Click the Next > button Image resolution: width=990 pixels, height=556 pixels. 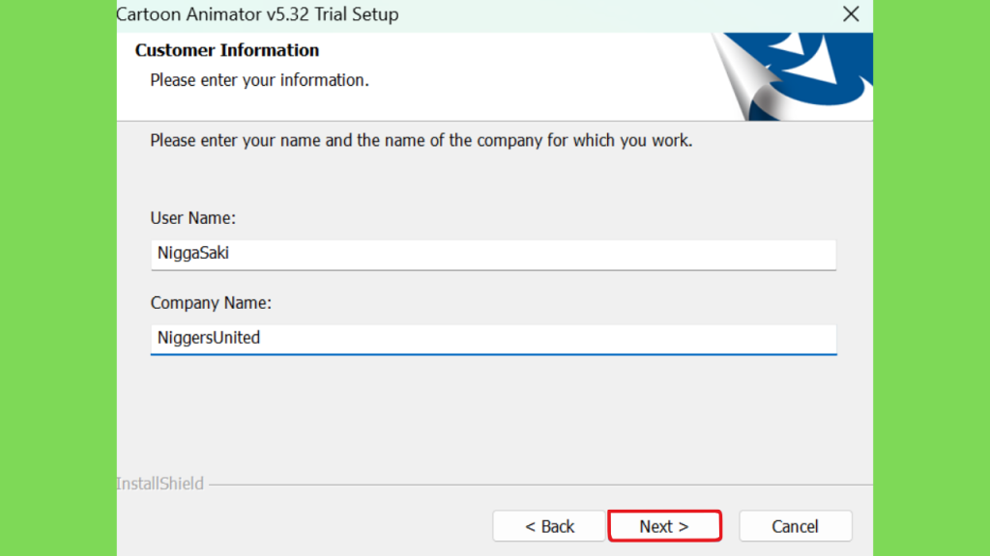click(664, 526)
